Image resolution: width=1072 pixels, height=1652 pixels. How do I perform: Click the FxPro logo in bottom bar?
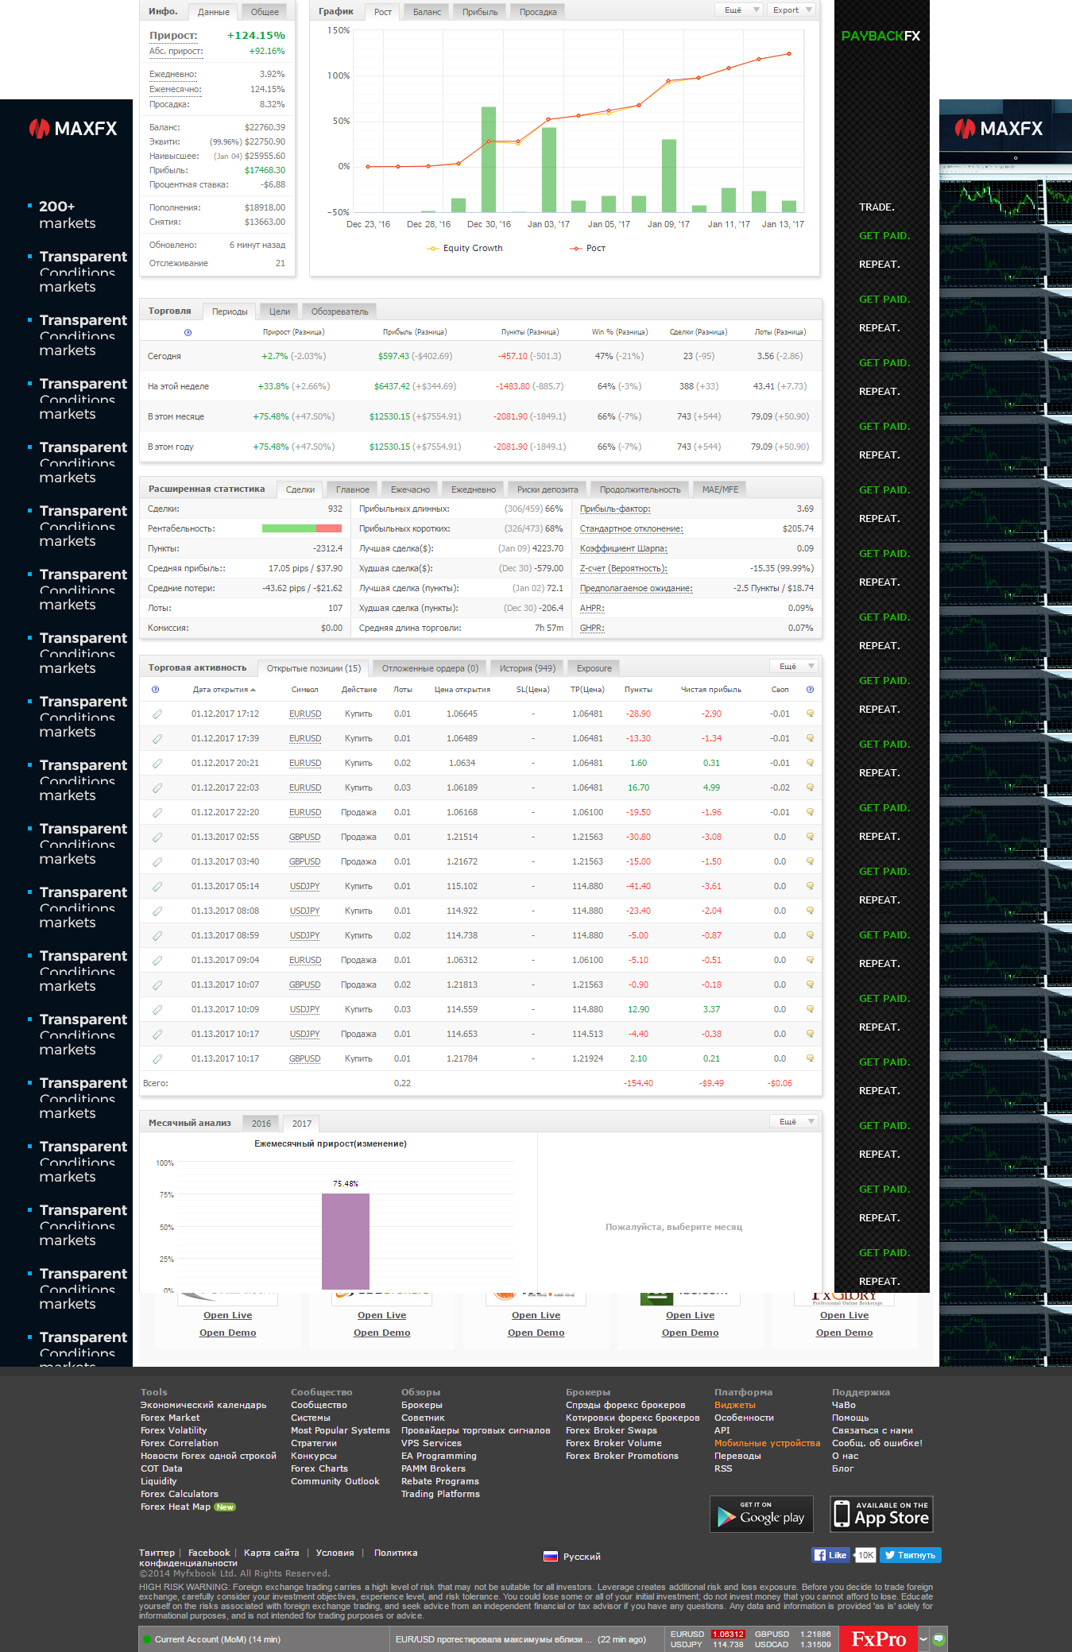click(878, 1639)
